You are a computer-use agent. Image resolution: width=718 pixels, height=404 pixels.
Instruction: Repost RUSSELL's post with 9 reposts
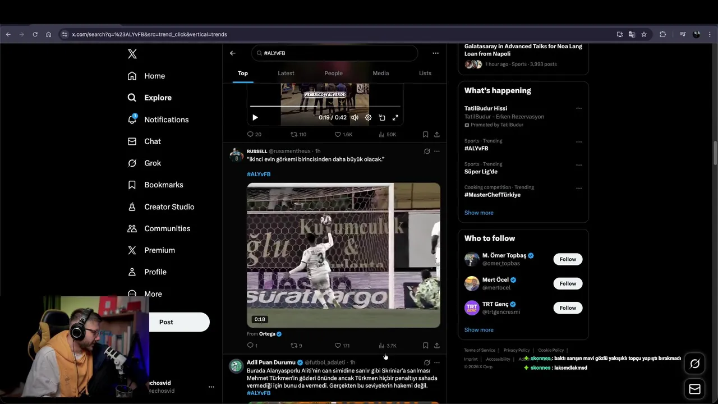point(296,346)
